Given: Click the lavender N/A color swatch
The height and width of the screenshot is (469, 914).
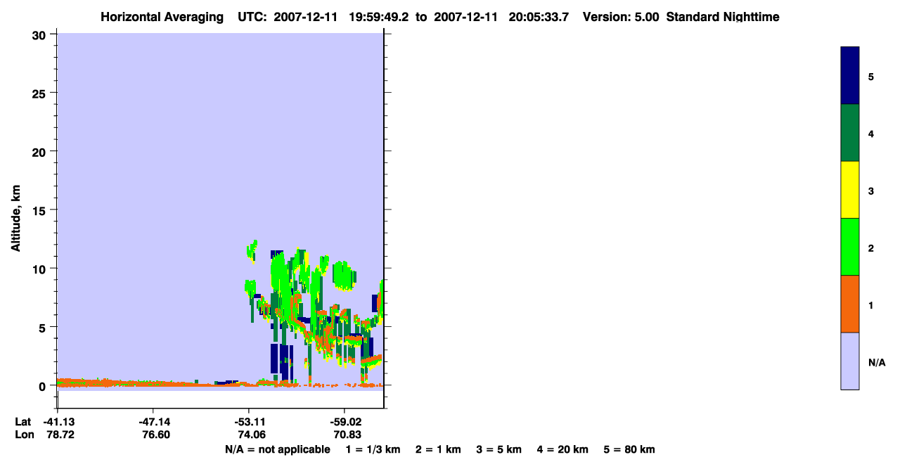Looking at the screenshot, I should 850,361.
